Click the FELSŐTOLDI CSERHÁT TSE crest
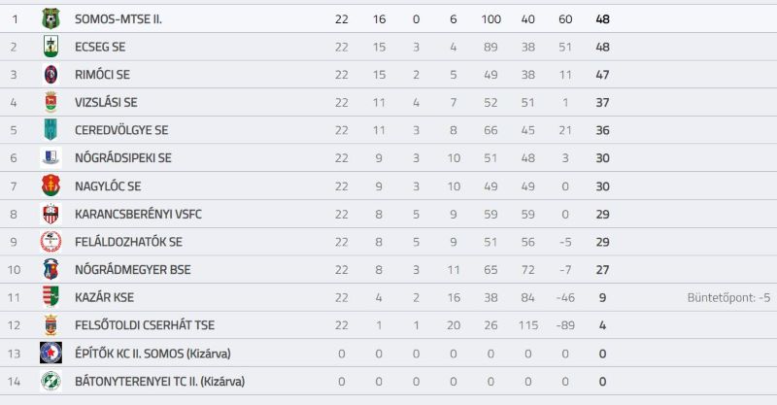Viewport: 777px width, 405px height. click(x=51, y=324)
